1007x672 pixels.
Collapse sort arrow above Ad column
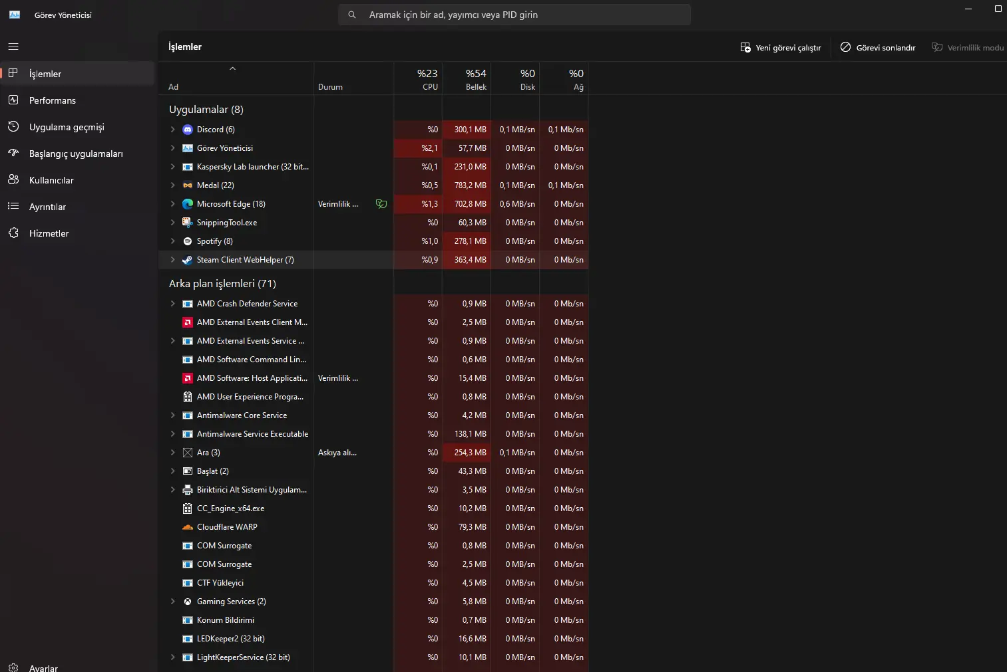coord(232,68)
